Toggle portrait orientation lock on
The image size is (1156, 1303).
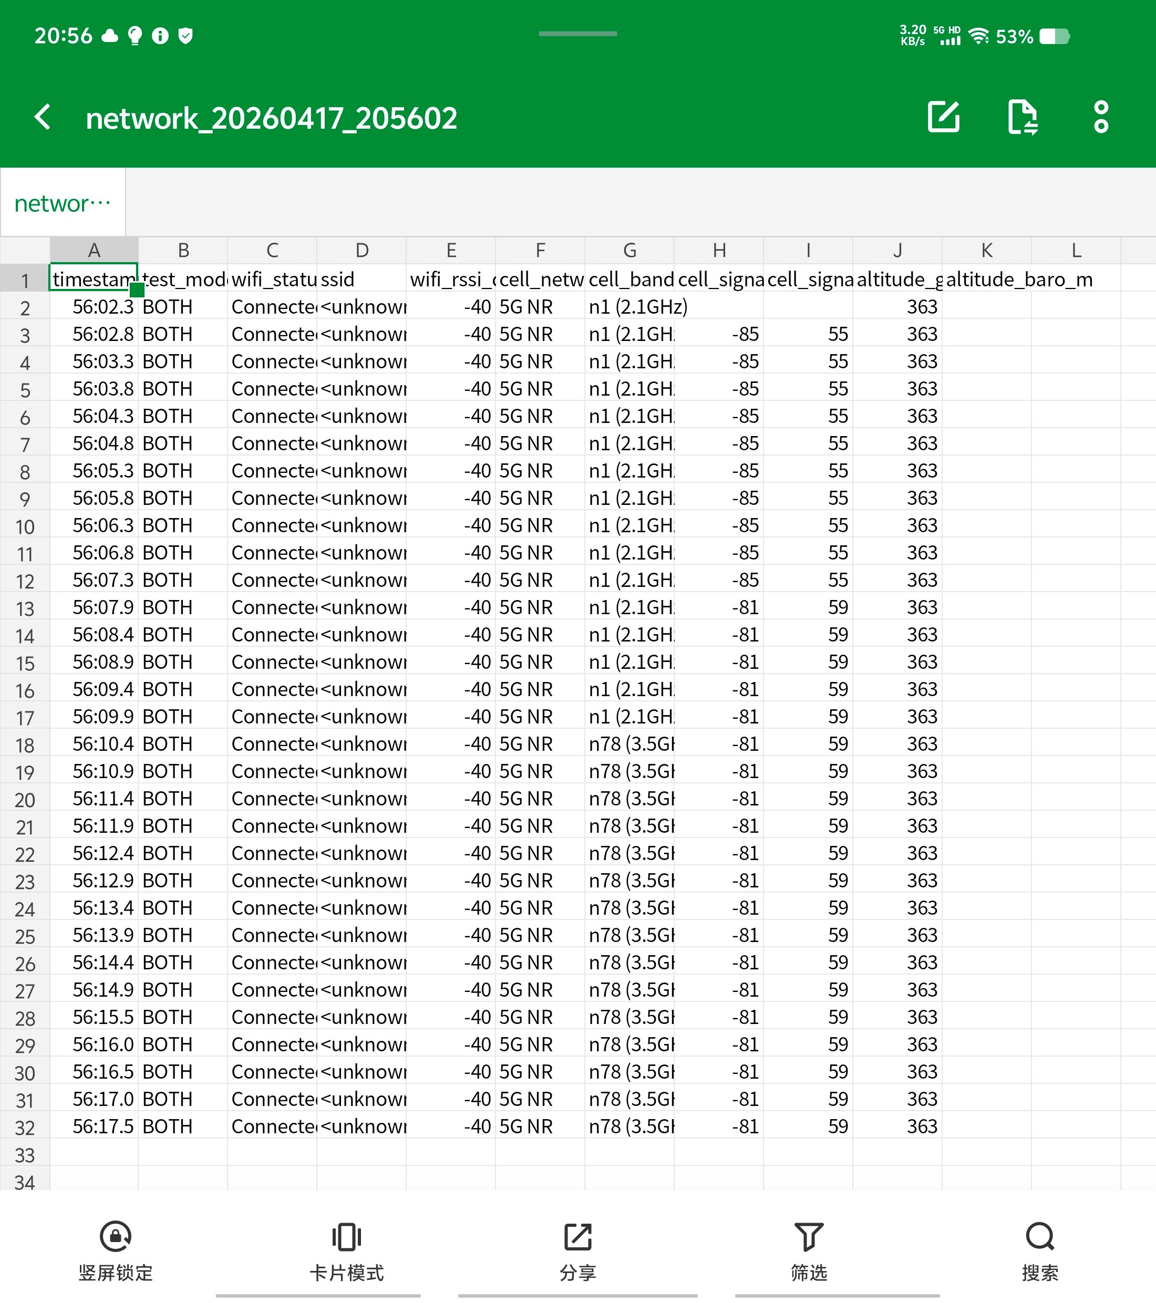pyautogui.click(x=116, y=1237)
